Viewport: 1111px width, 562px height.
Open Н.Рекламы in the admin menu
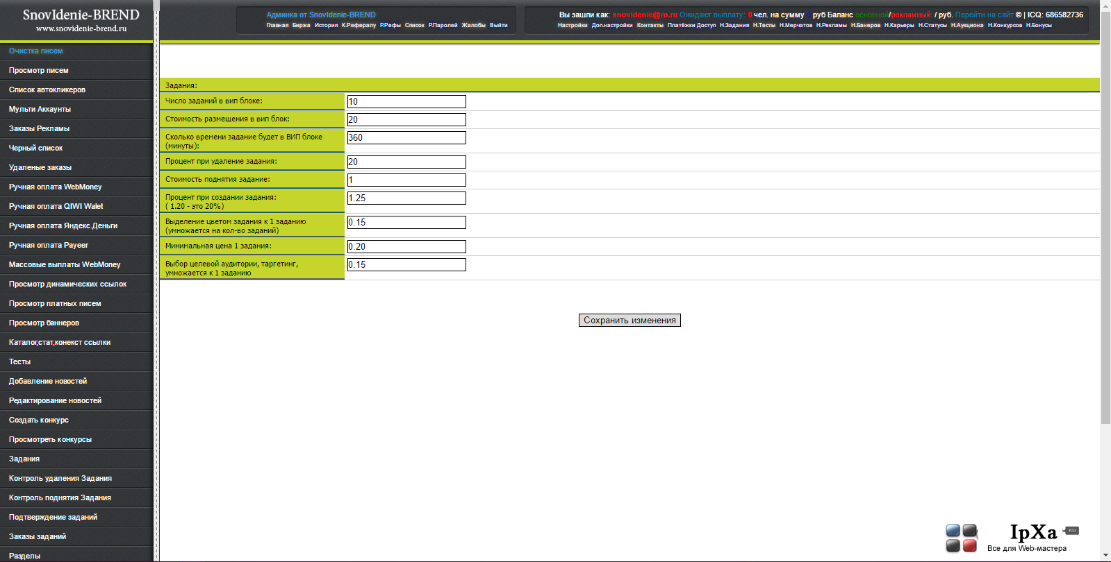pyautogui.click(x=832, y=26)
